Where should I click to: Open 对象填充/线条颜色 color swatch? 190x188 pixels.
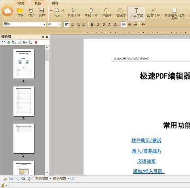174,14
